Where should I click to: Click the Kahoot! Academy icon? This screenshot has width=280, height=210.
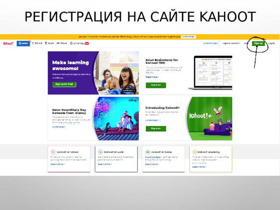pos(195,152)
